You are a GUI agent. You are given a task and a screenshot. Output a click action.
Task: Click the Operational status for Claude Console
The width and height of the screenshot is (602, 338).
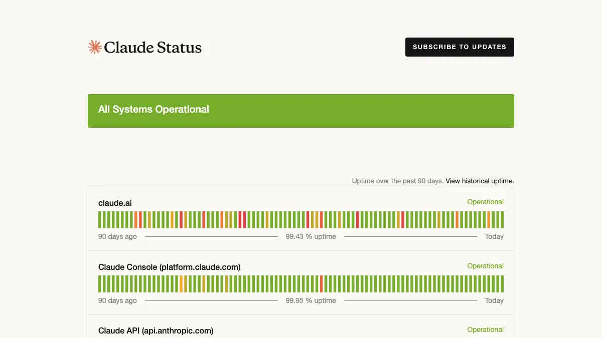point(485,266)
